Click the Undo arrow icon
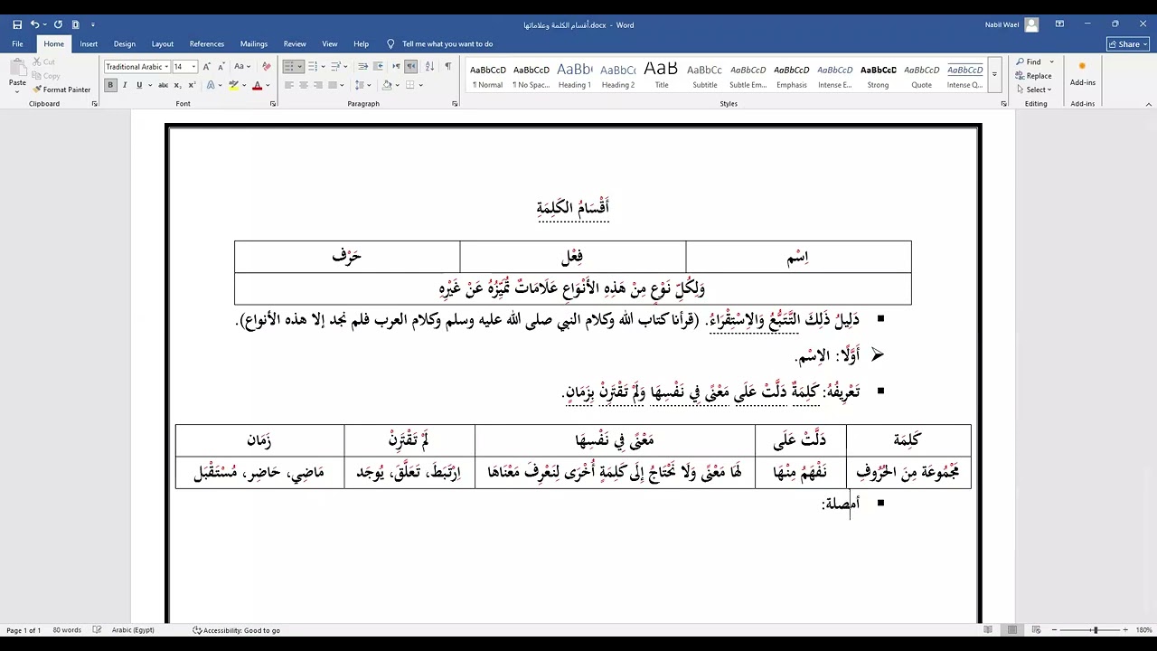The height and width of the screenshot is (651, 1157). pyautogui.click(x=34, y=24)
